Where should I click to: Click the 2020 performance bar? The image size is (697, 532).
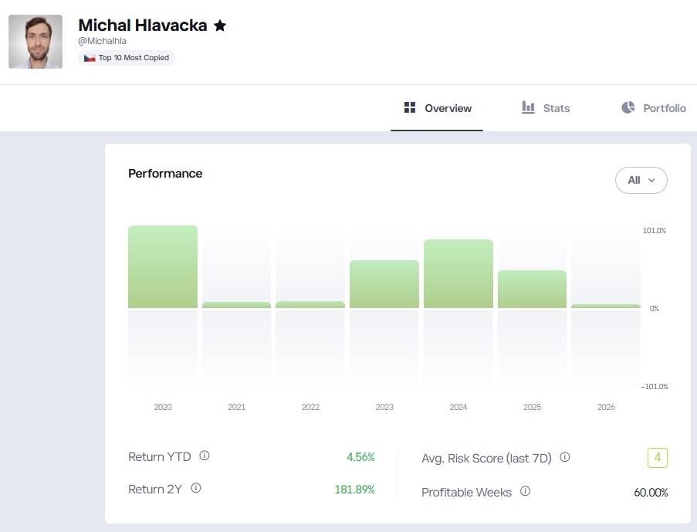tap(163, 267)
